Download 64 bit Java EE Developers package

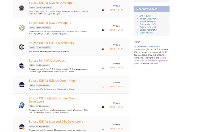coord(120,10)
